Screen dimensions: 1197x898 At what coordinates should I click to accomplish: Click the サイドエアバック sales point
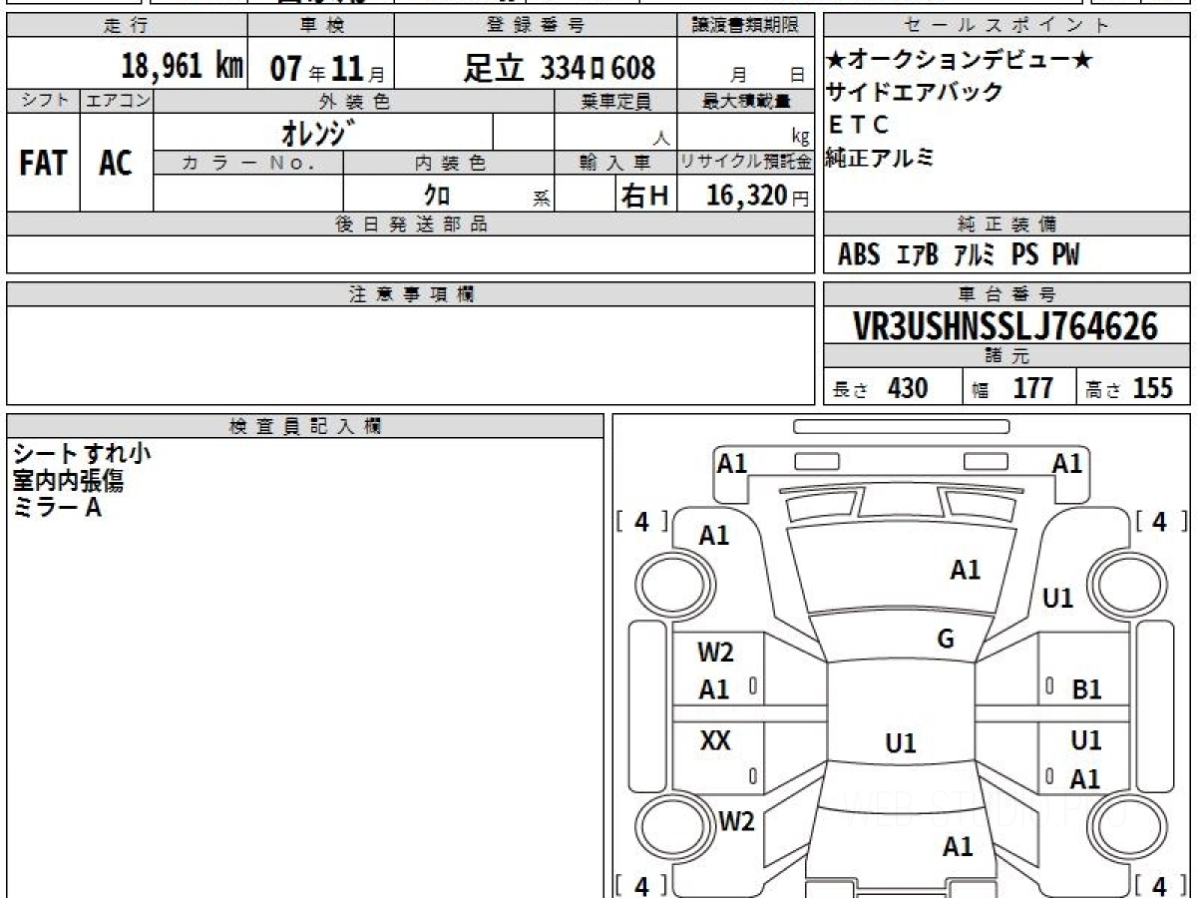click(915, 93)
